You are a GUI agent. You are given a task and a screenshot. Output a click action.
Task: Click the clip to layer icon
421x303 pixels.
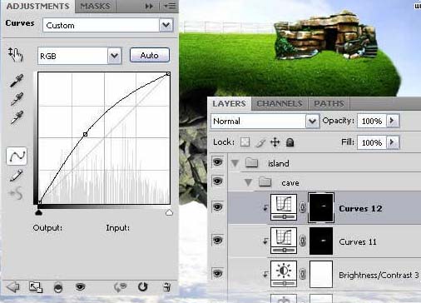point(57,287)
